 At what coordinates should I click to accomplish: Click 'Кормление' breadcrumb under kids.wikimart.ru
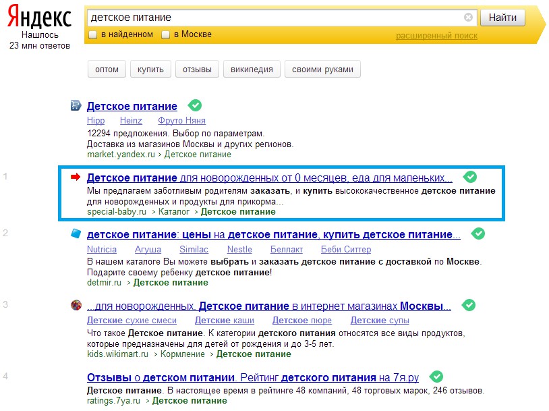pyautogui.click(x=182, y=354)
